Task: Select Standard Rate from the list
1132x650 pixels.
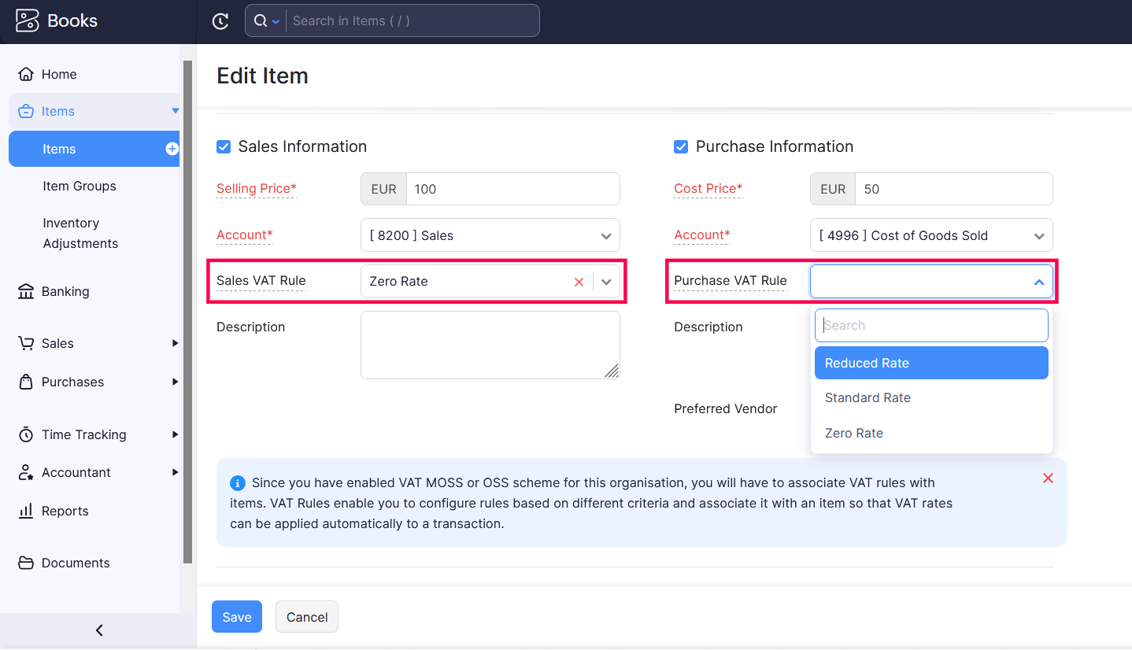Action: pos(867,397)
